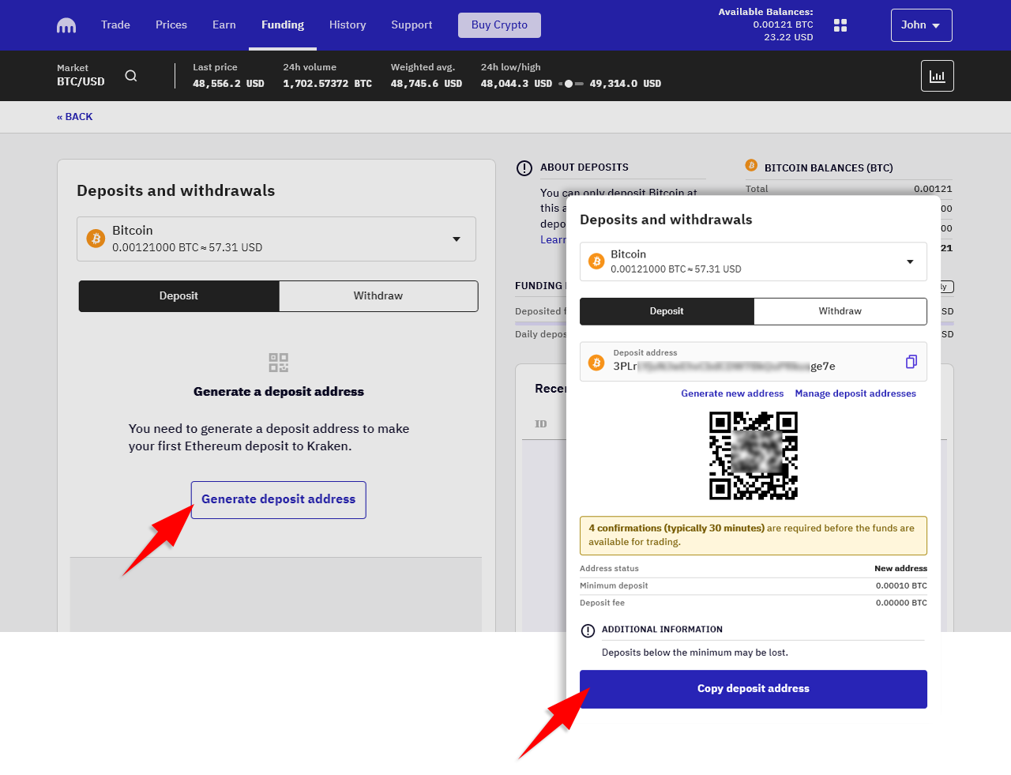This screenshot has width=1011, height=775.
Task: Click Copy deposit address button
Action: point(754,689)
